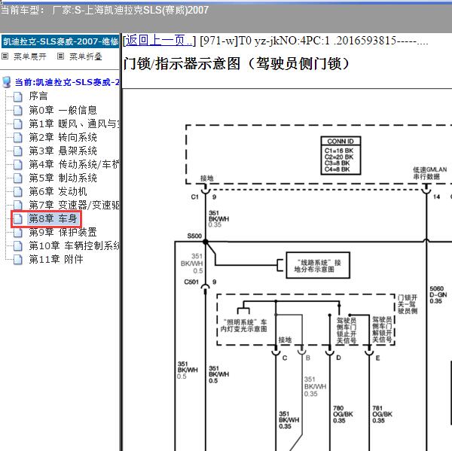452x451 pixels.
Task: Click the 菜单展开 expand icon
Action: [x=5, y=56]
